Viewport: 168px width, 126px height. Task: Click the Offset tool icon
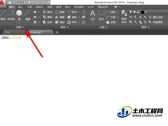[x=84, y=22]
